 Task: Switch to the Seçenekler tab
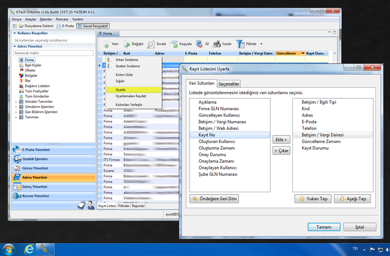tap(229, 84)
